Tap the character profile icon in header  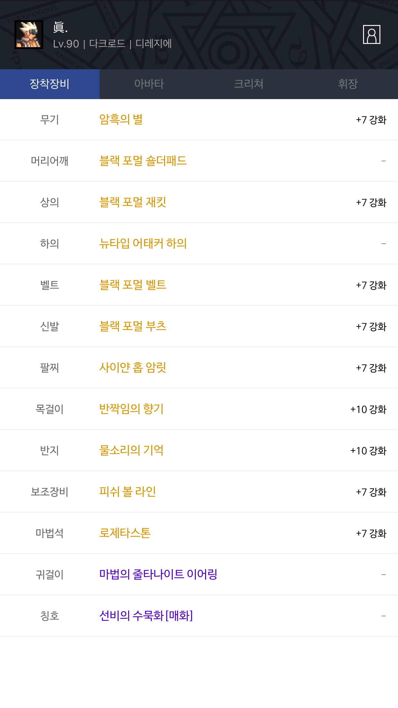(371, 34)
